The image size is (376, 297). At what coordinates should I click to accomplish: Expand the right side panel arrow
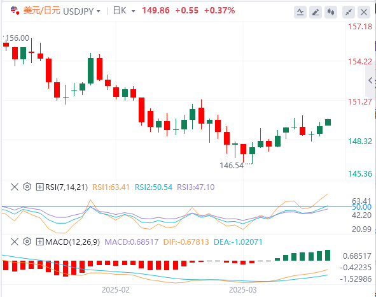coord(370,80)
